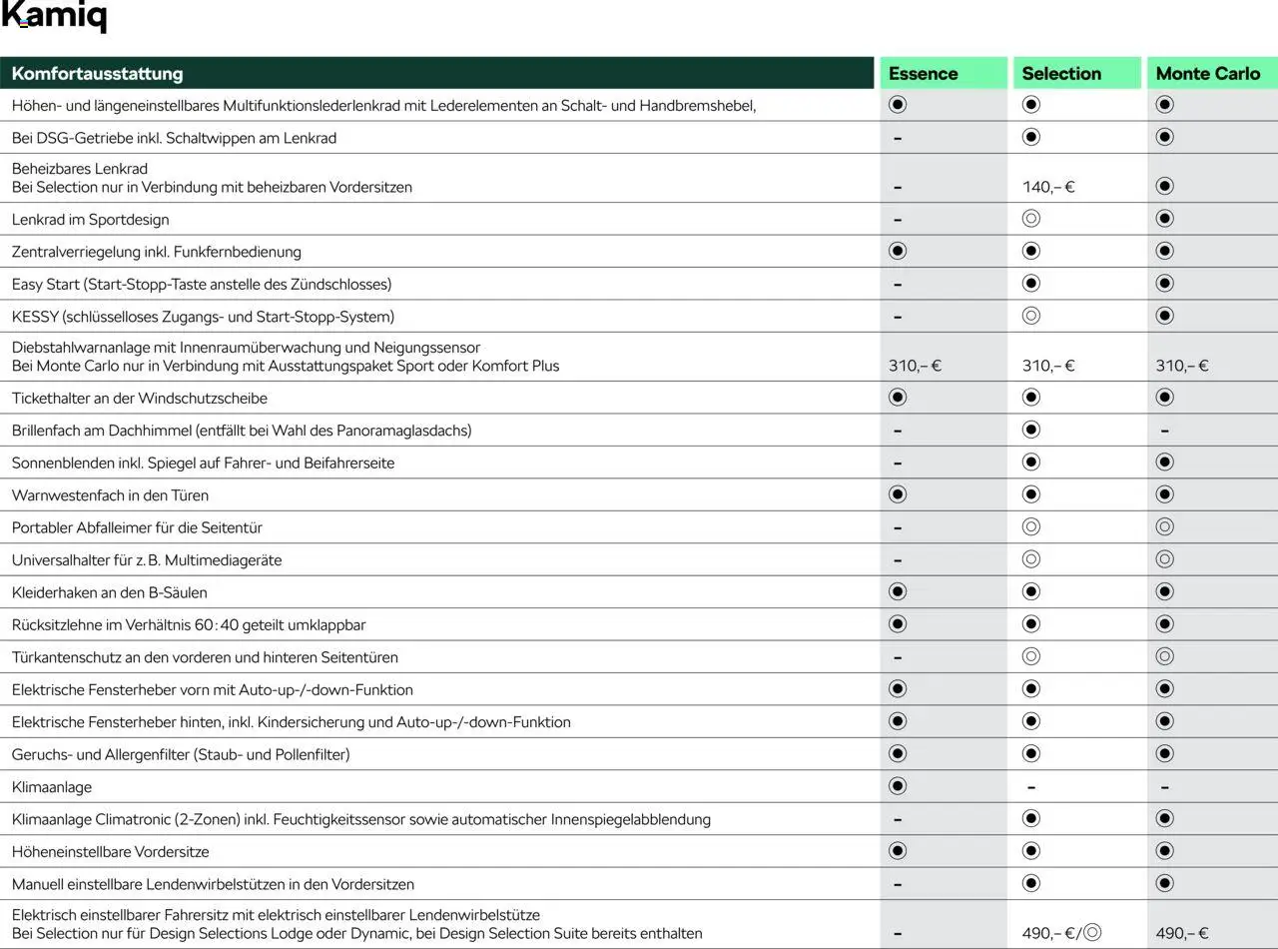Screen dimensions: 1278x949
Task: Click Monte Carlo hollow circle for Universalhalter row
Action: tap(1164, 559)
